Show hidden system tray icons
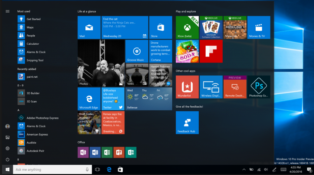Viewport: 314px width, 175px height. coord(244,170)
